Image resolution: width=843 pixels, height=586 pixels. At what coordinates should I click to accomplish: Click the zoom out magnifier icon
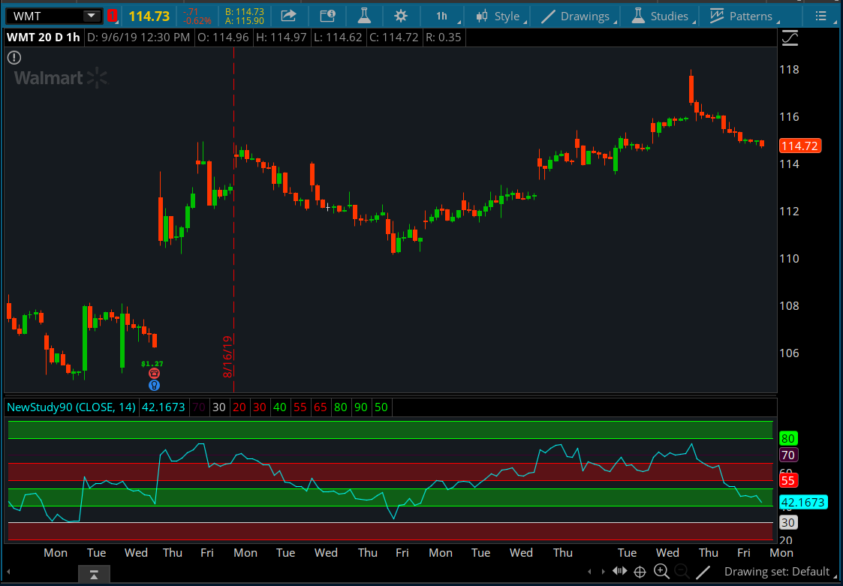pos(682,572)
